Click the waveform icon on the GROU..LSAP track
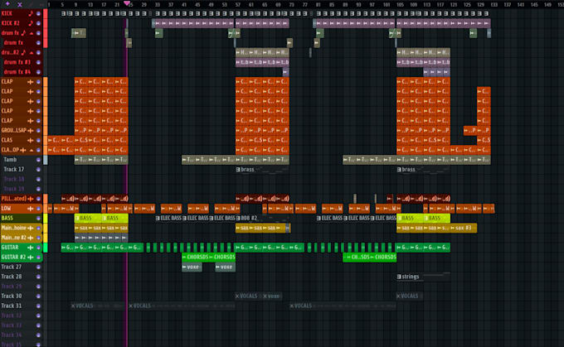Viewport: 564px width, 347px height. click(31, 130)
